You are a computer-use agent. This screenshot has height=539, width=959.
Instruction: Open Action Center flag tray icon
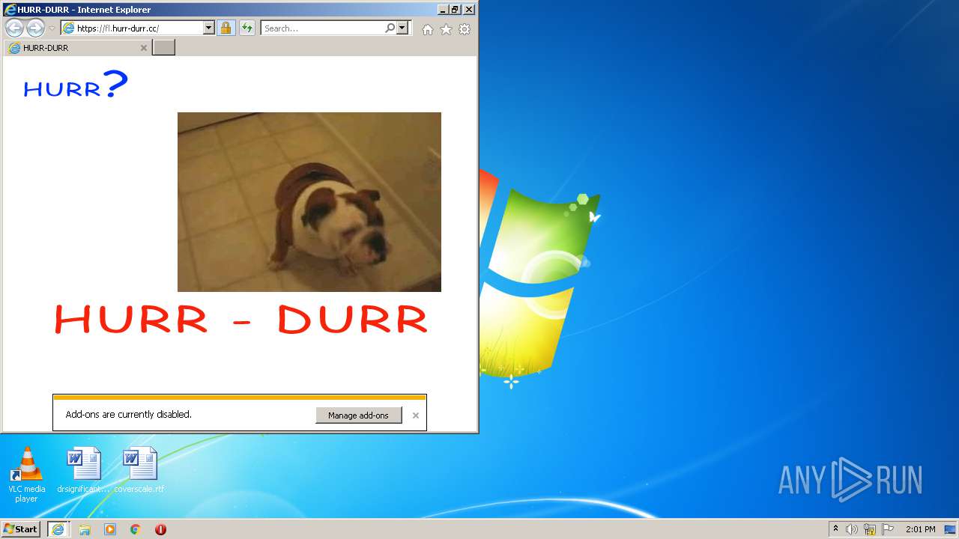pos(888,529)
